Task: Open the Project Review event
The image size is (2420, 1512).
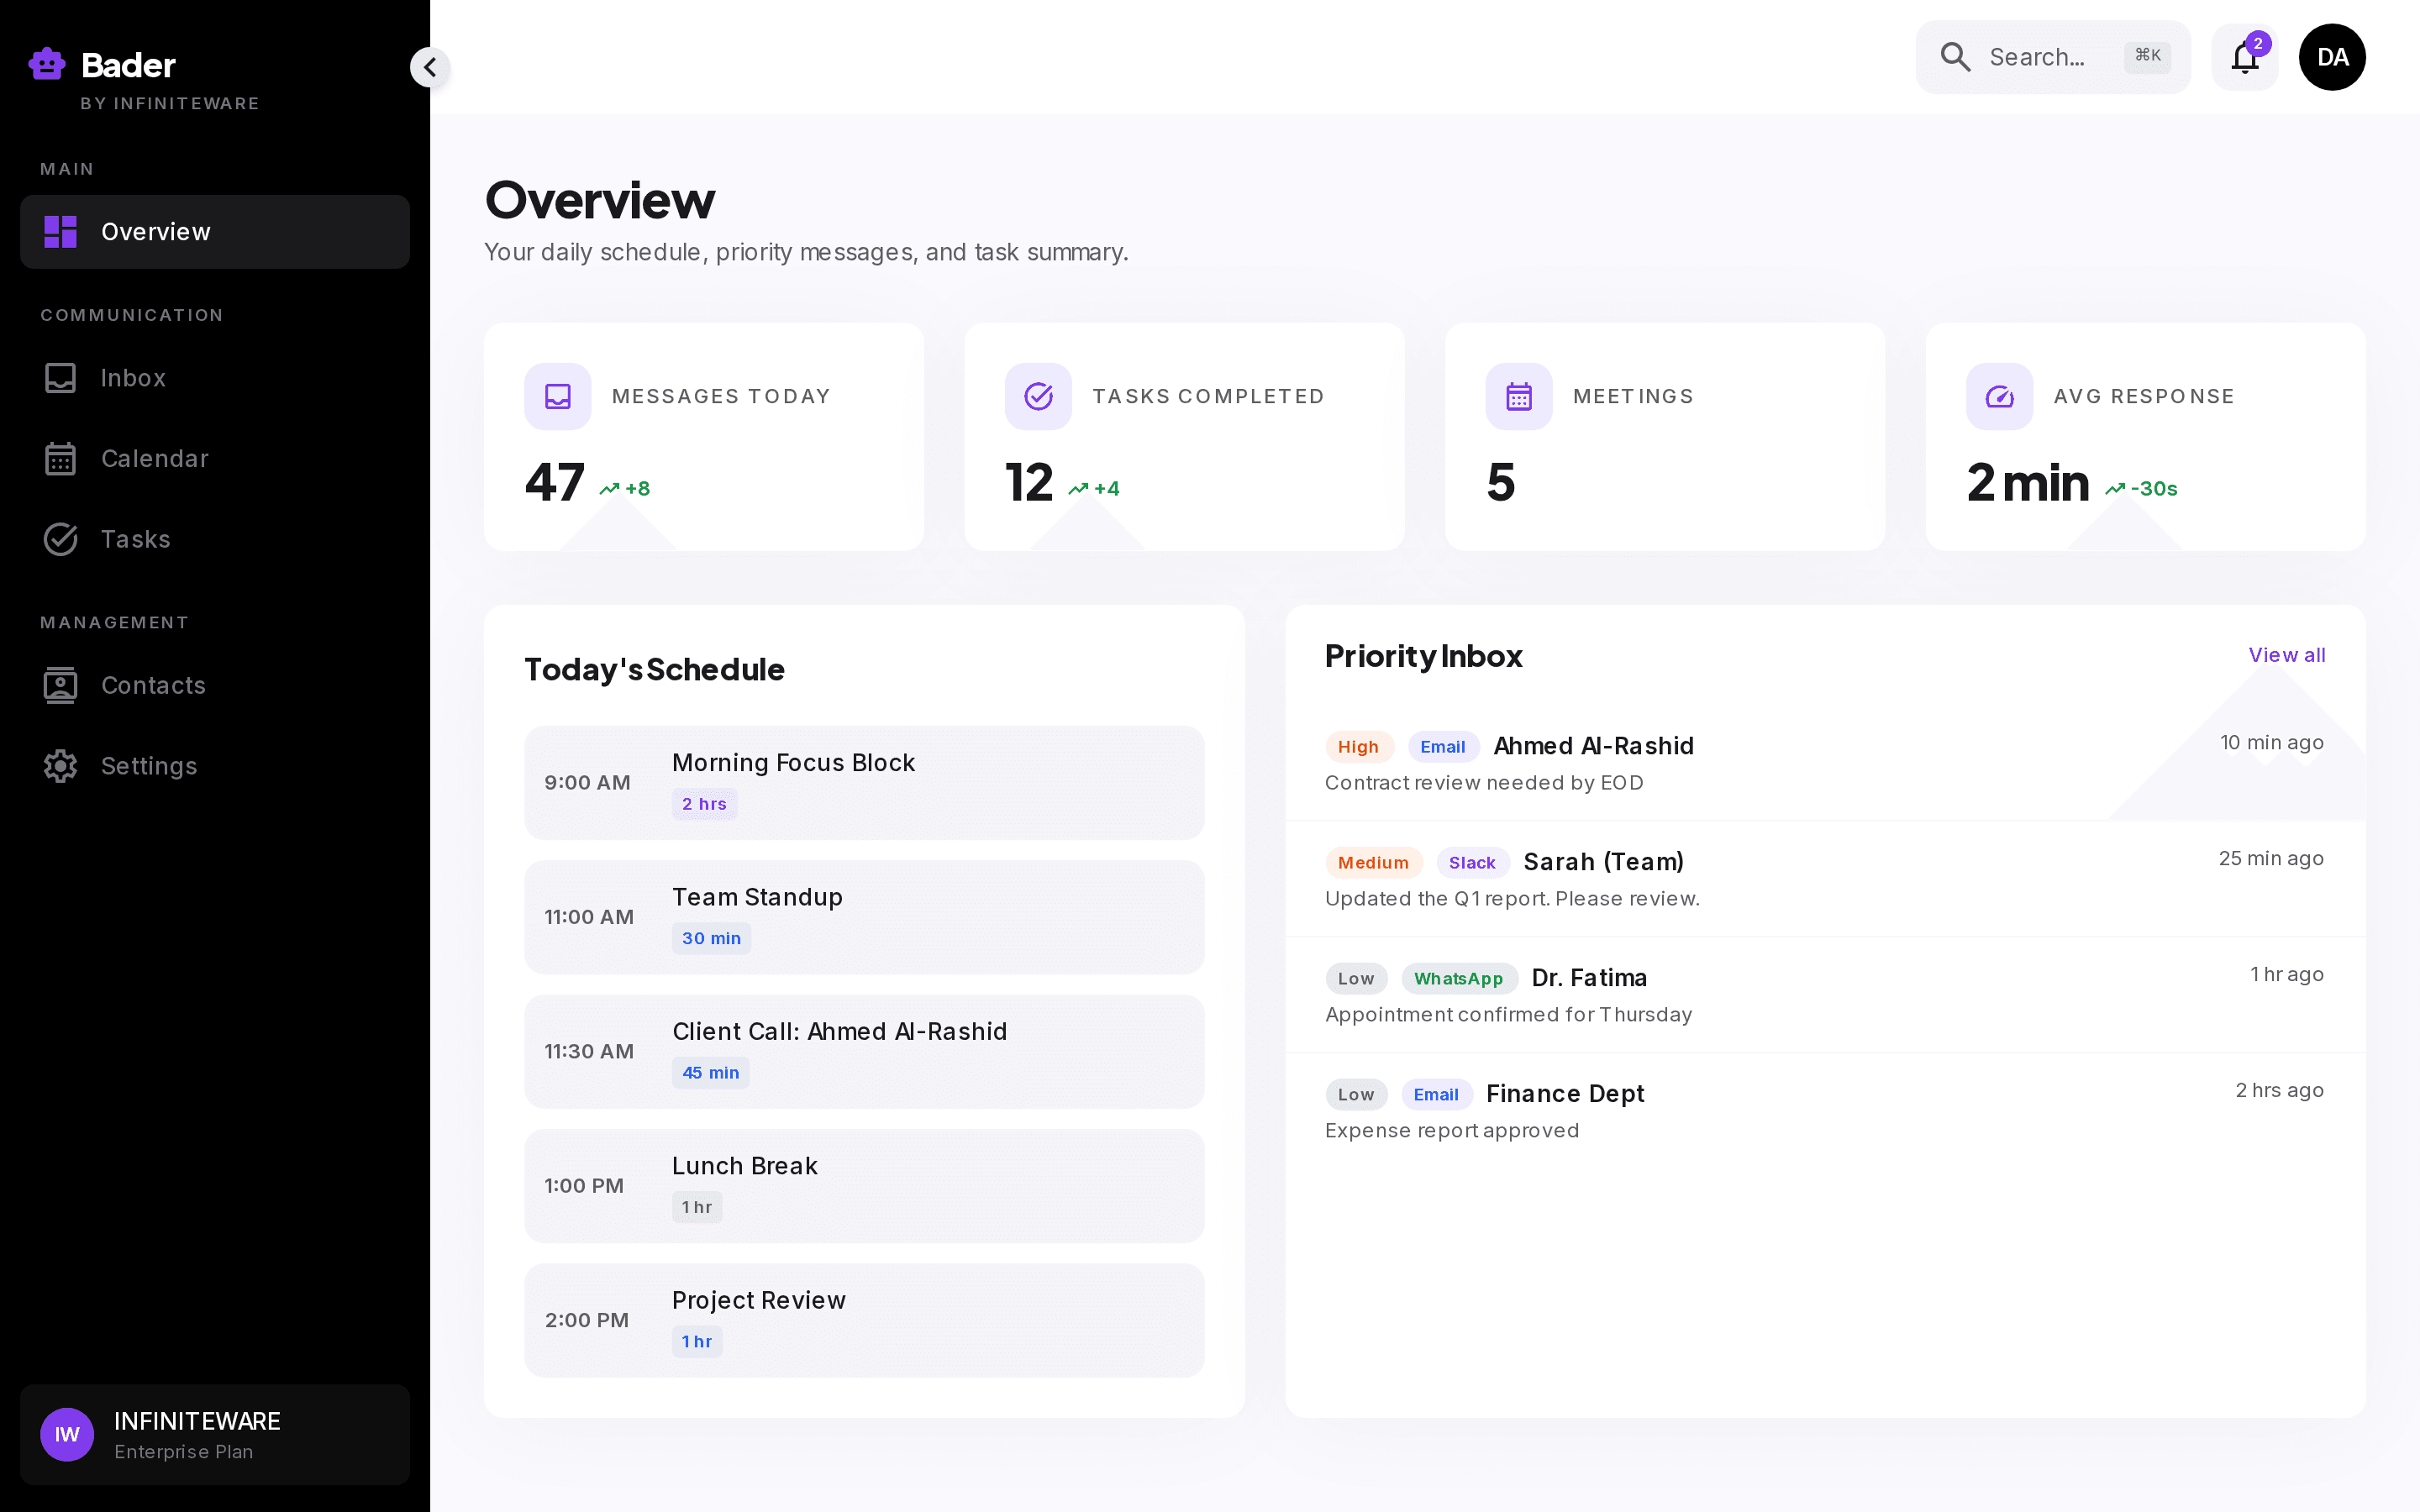Action: [864, 1320]
